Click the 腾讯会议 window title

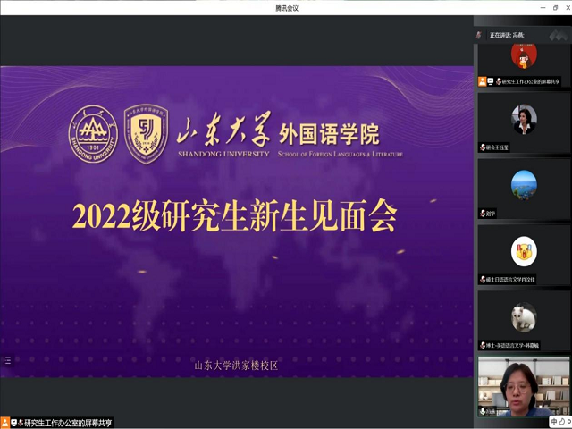(x=287, y=8)
